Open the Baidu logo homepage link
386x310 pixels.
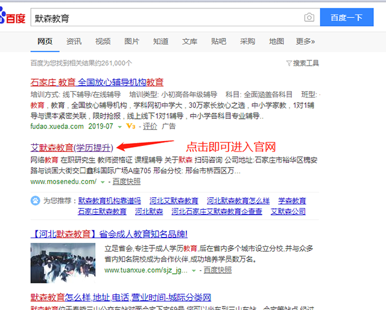point(12,16)
